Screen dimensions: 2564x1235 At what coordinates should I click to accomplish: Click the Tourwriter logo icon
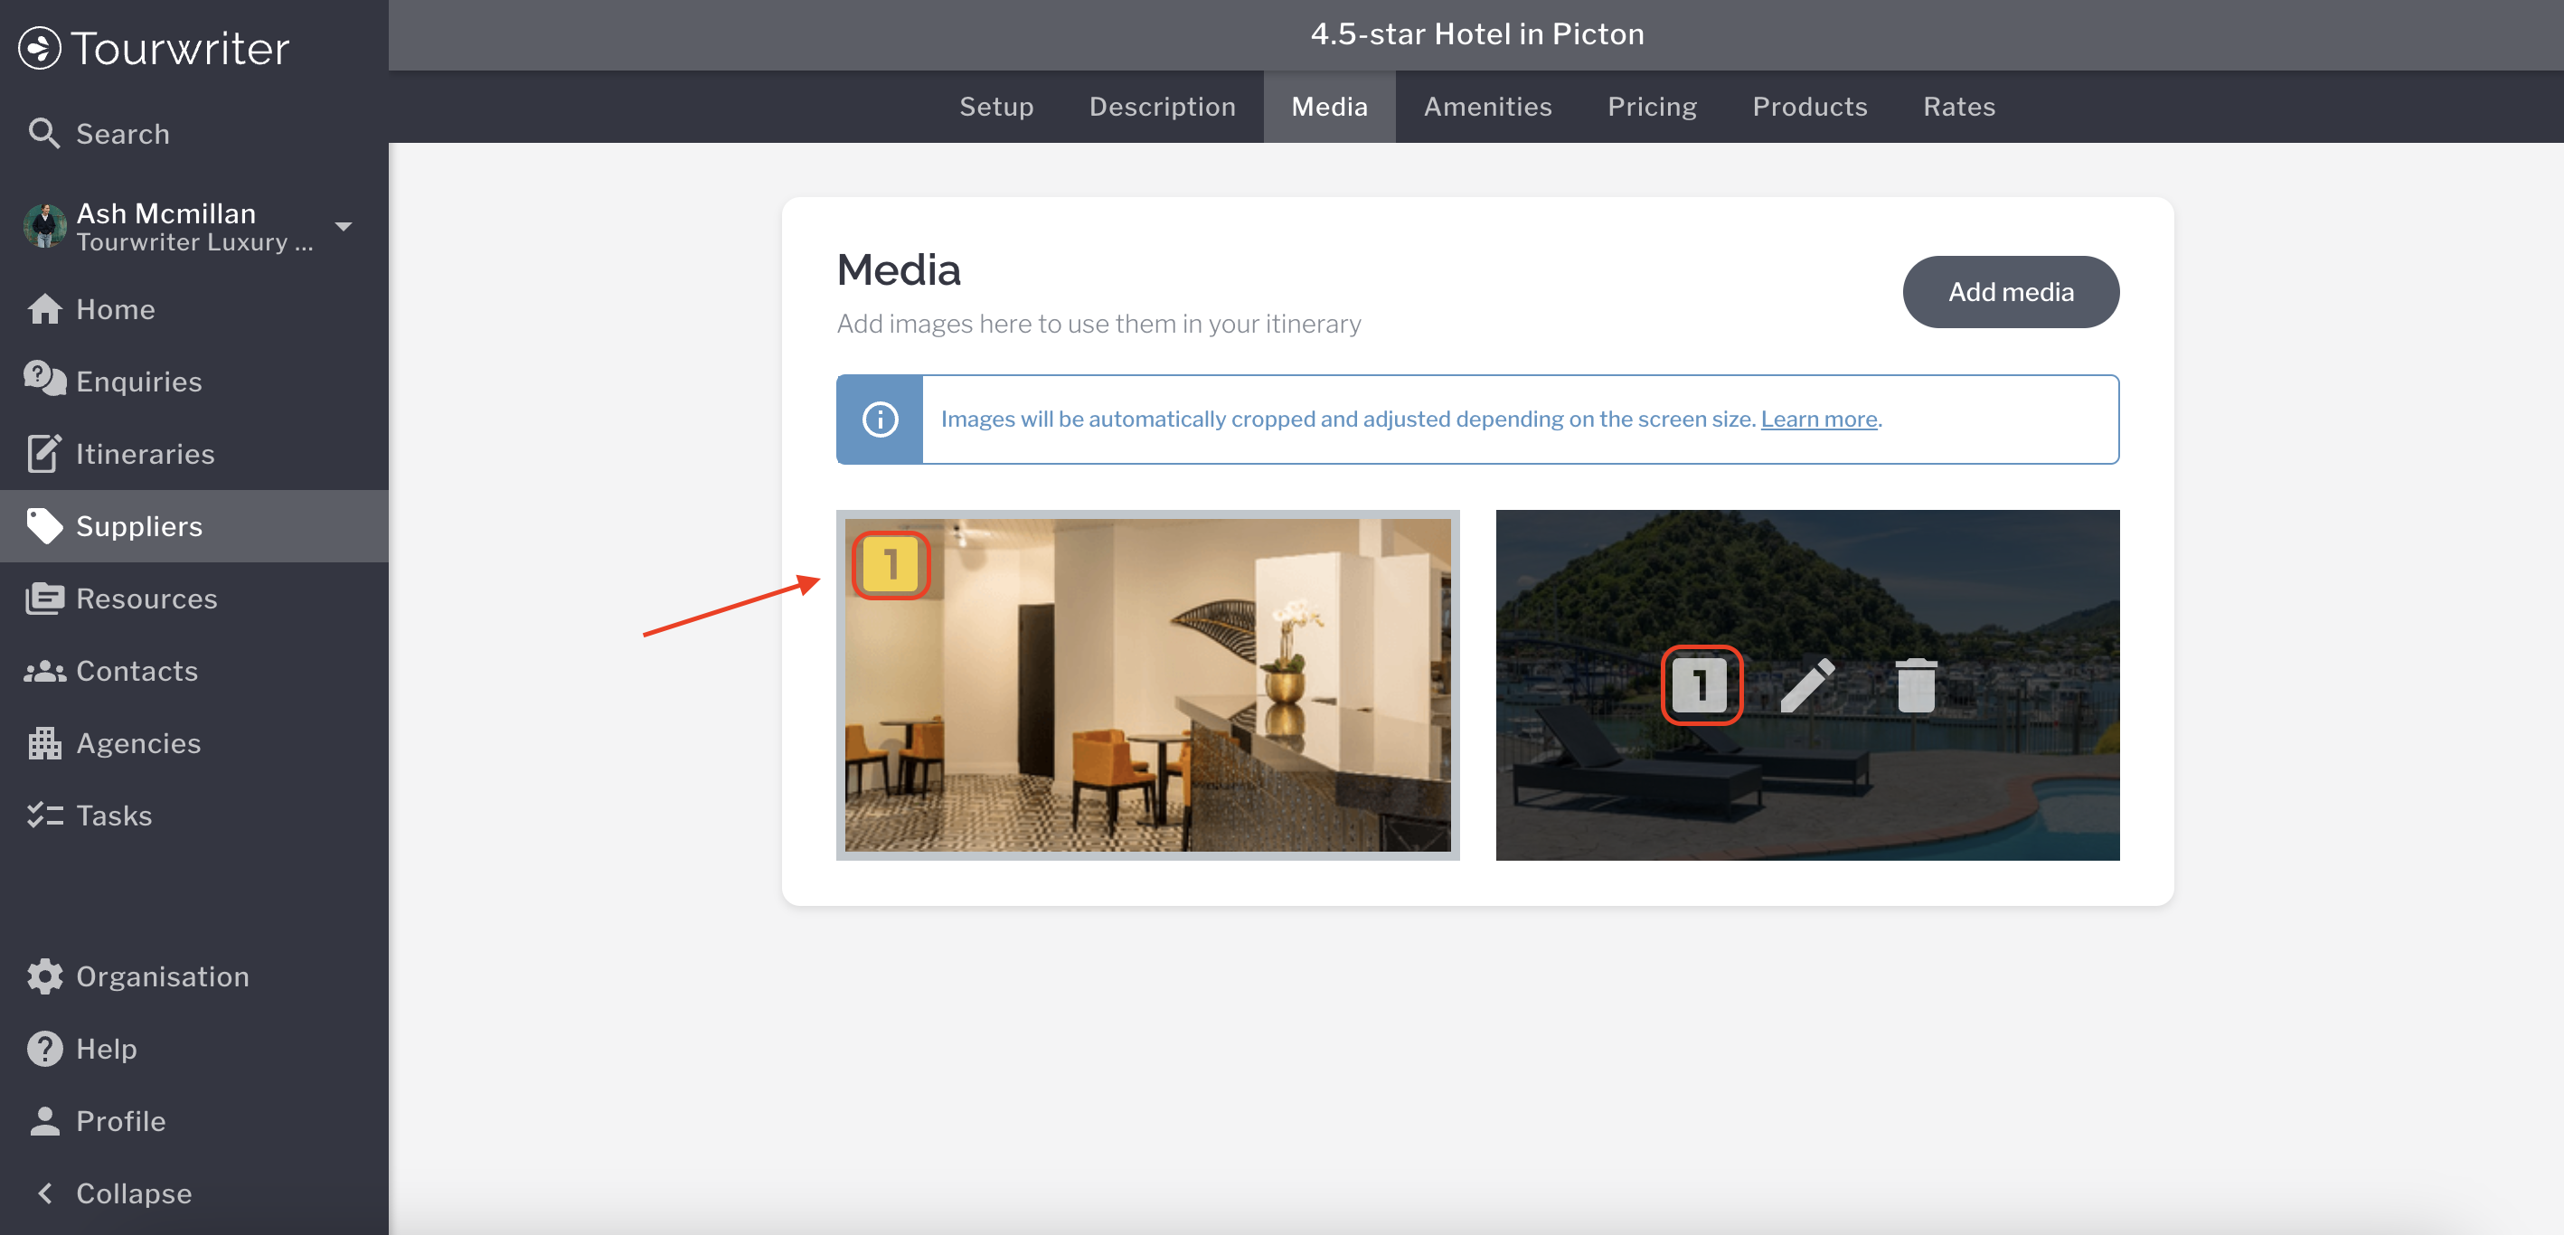pyautogui.click(x=40, y=48)
